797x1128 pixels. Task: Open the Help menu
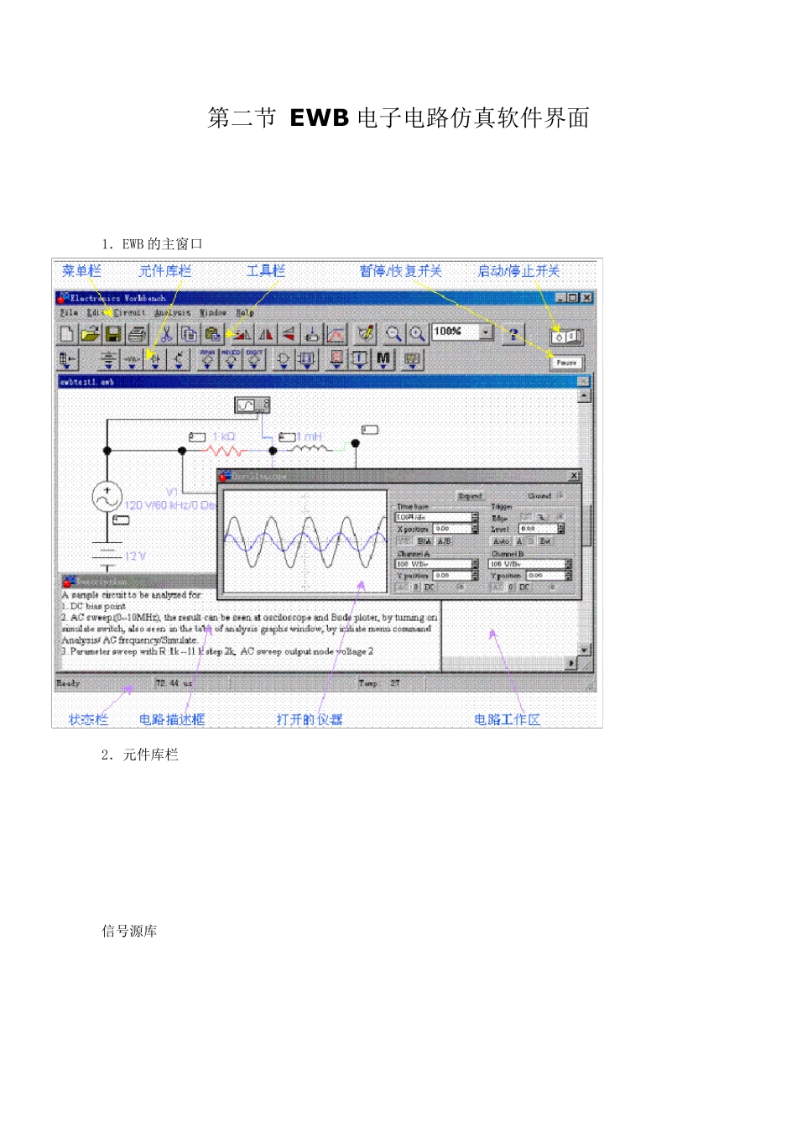245,312
